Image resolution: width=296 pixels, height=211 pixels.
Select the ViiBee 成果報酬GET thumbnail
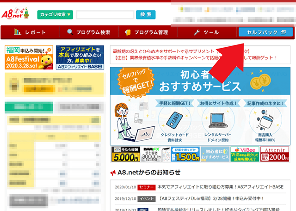coord(245,154)
